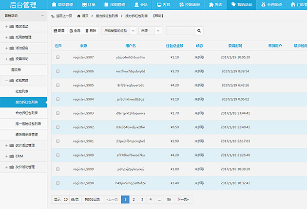Screen dimensions: 307x209
Task: Open 会员 member person icon
Action: pyautogui.click(x=136, y=4)
